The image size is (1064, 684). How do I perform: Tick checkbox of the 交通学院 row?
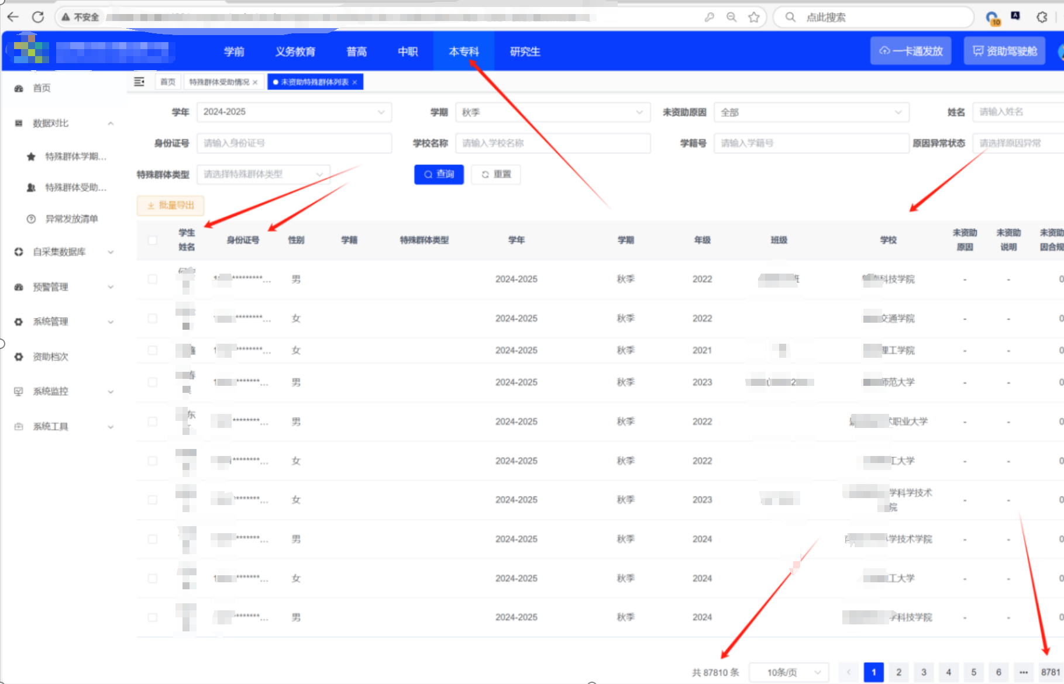click(x=153, y=319)
